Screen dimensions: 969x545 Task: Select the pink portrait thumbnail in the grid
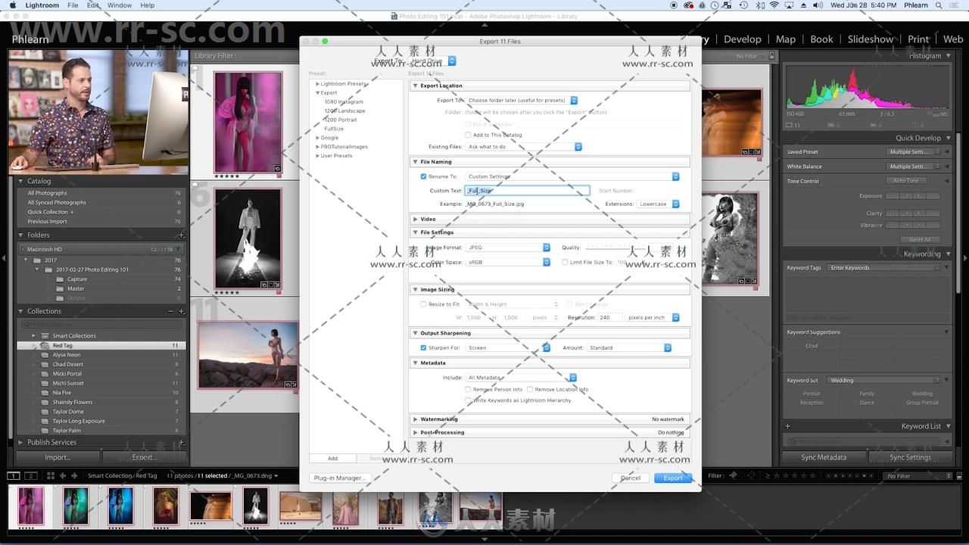[248, 122]
